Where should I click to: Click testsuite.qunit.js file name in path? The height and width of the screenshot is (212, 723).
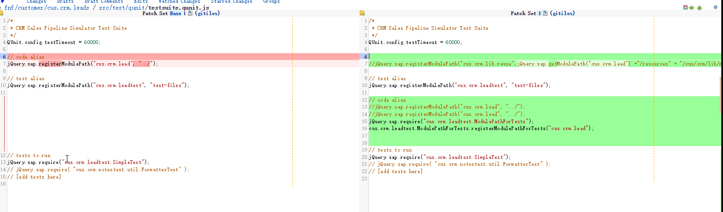pyautogui.click(x=179, y=7)
